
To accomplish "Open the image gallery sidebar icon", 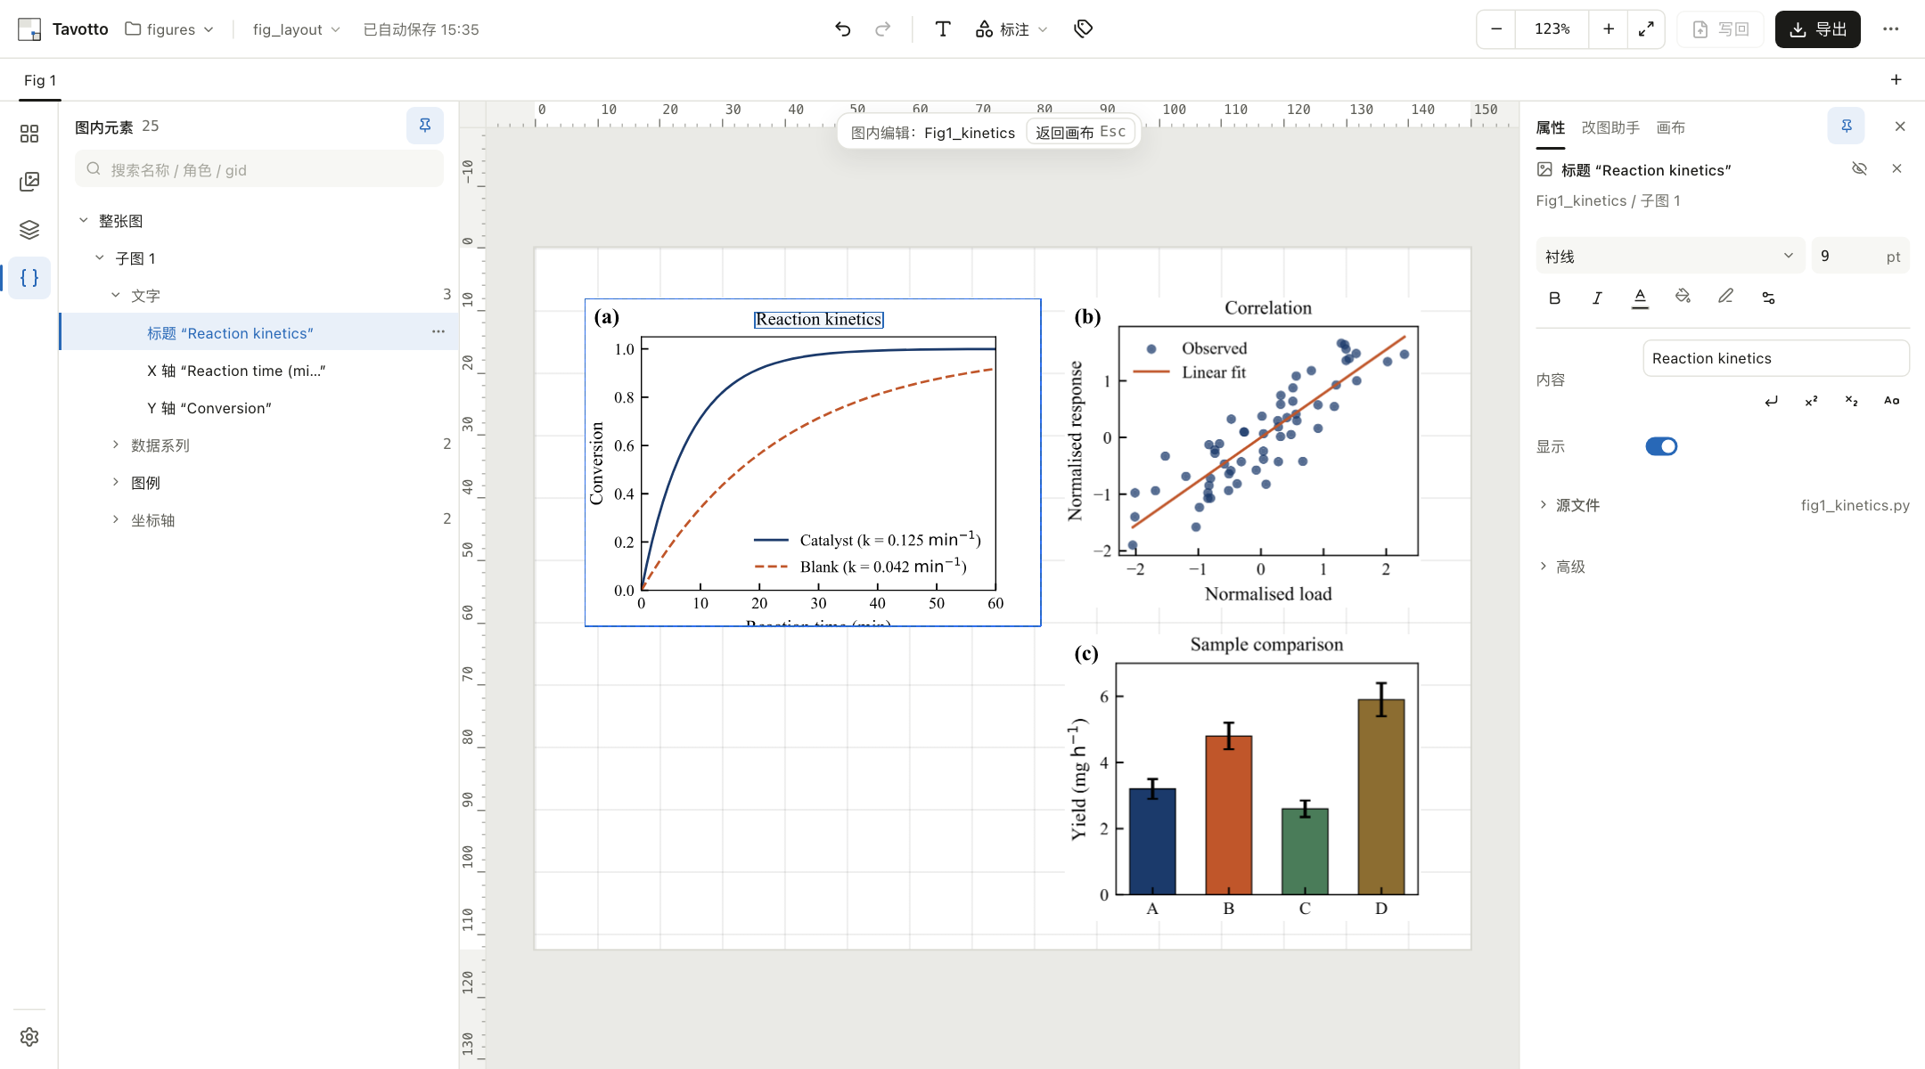I will (x=29, y=182).
